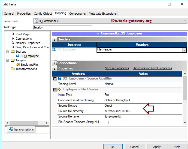Click the Input Type value File
This screenshot has height=149, width=188.
[x=143, y=95]
